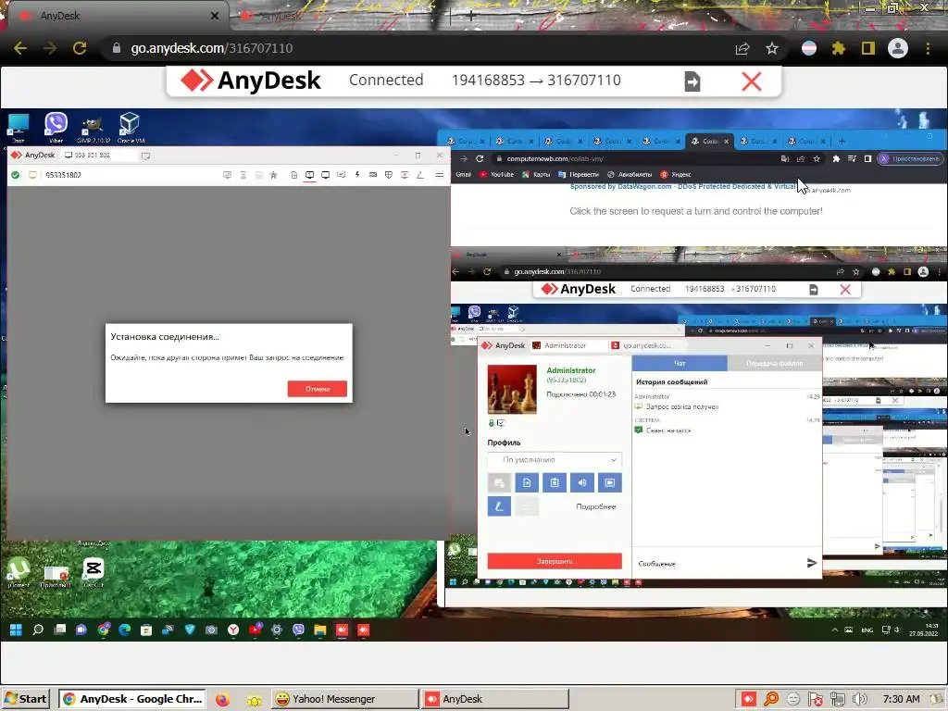This screenshot has width=948, height=711.
Task: Click the Сообщение message input field
Action: 719,564
